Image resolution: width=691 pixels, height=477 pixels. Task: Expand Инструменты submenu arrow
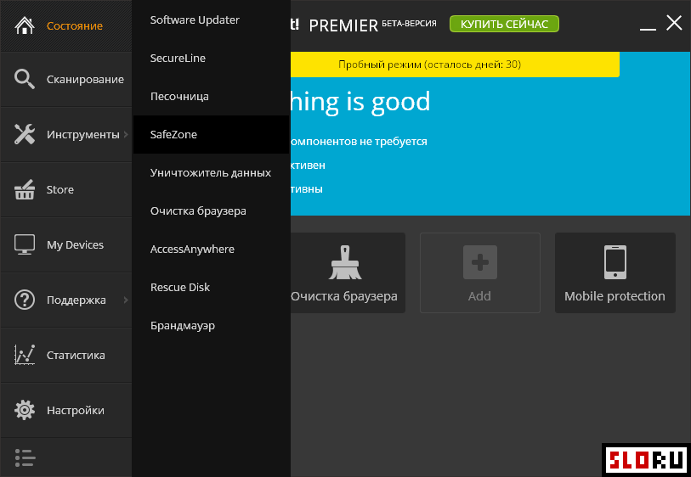126,134
